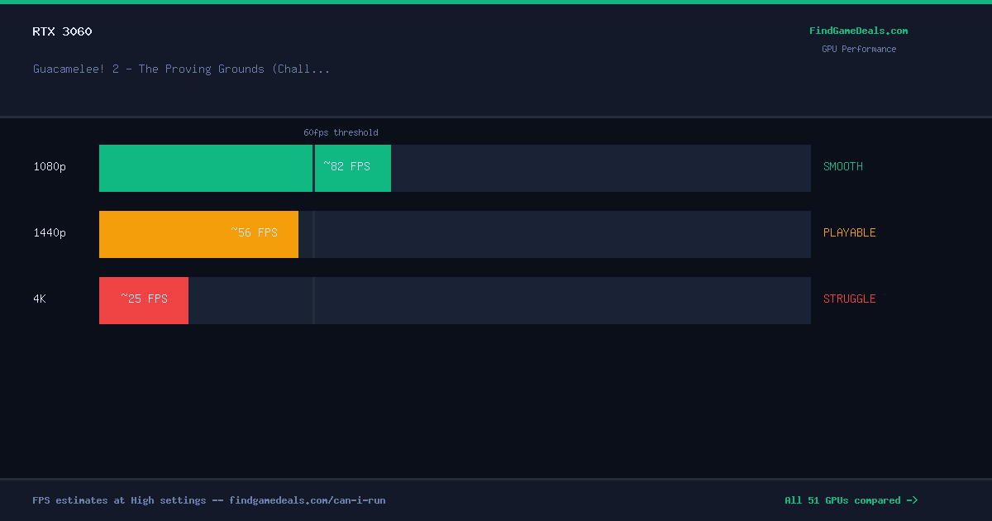This screenshot has width=992, height=521.
Task: Click the Guacamelee! 2 game subtitle
Action: pos(182,69)
